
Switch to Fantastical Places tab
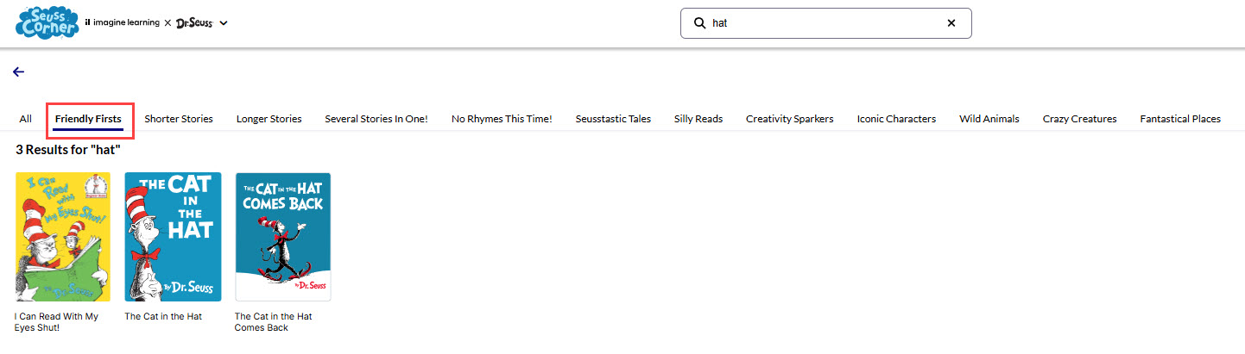[1180, 119]
